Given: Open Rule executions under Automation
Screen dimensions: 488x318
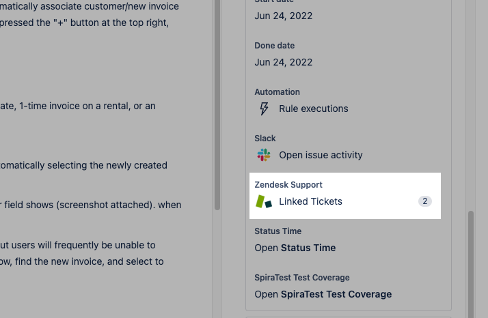Looking at the screenshot, I should pos(314,109).
